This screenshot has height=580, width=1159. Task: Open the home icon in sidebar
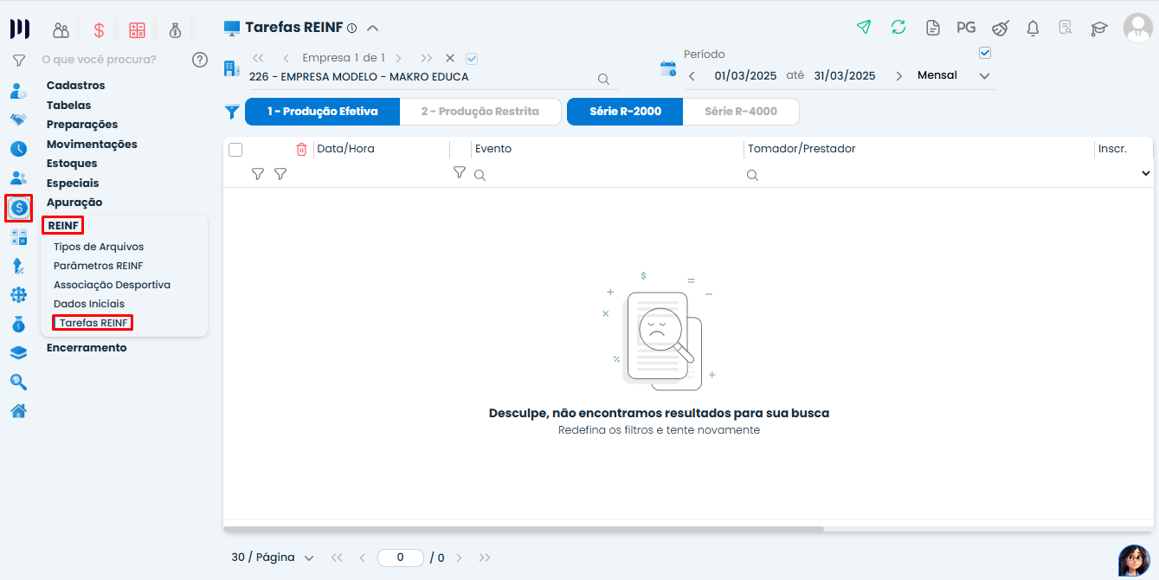point(18,410)
